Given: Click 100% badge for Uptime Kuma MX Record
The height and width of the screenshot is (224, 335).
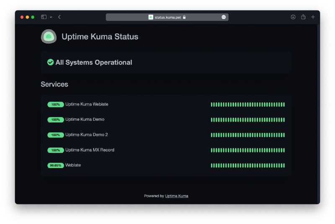Looking at the screenshot, I should coord(56,150).
